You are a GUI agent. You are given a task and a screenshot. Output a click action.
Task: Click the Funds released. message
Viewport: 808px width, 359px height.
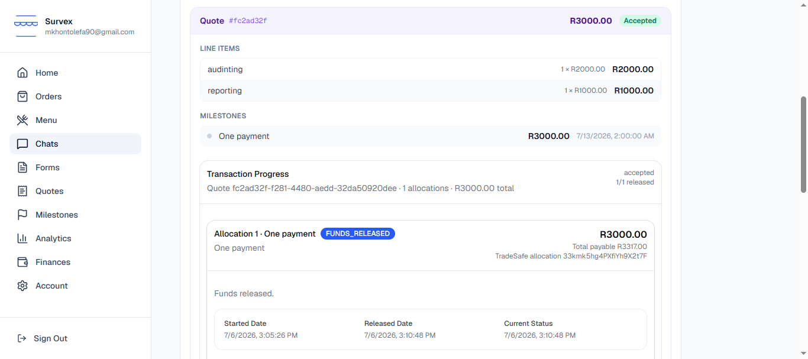tap(244, 293)
